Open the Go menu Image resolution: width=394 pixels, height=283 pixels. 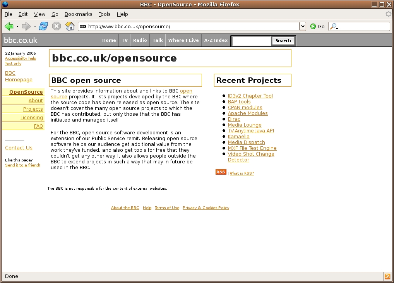pos(55,14)
